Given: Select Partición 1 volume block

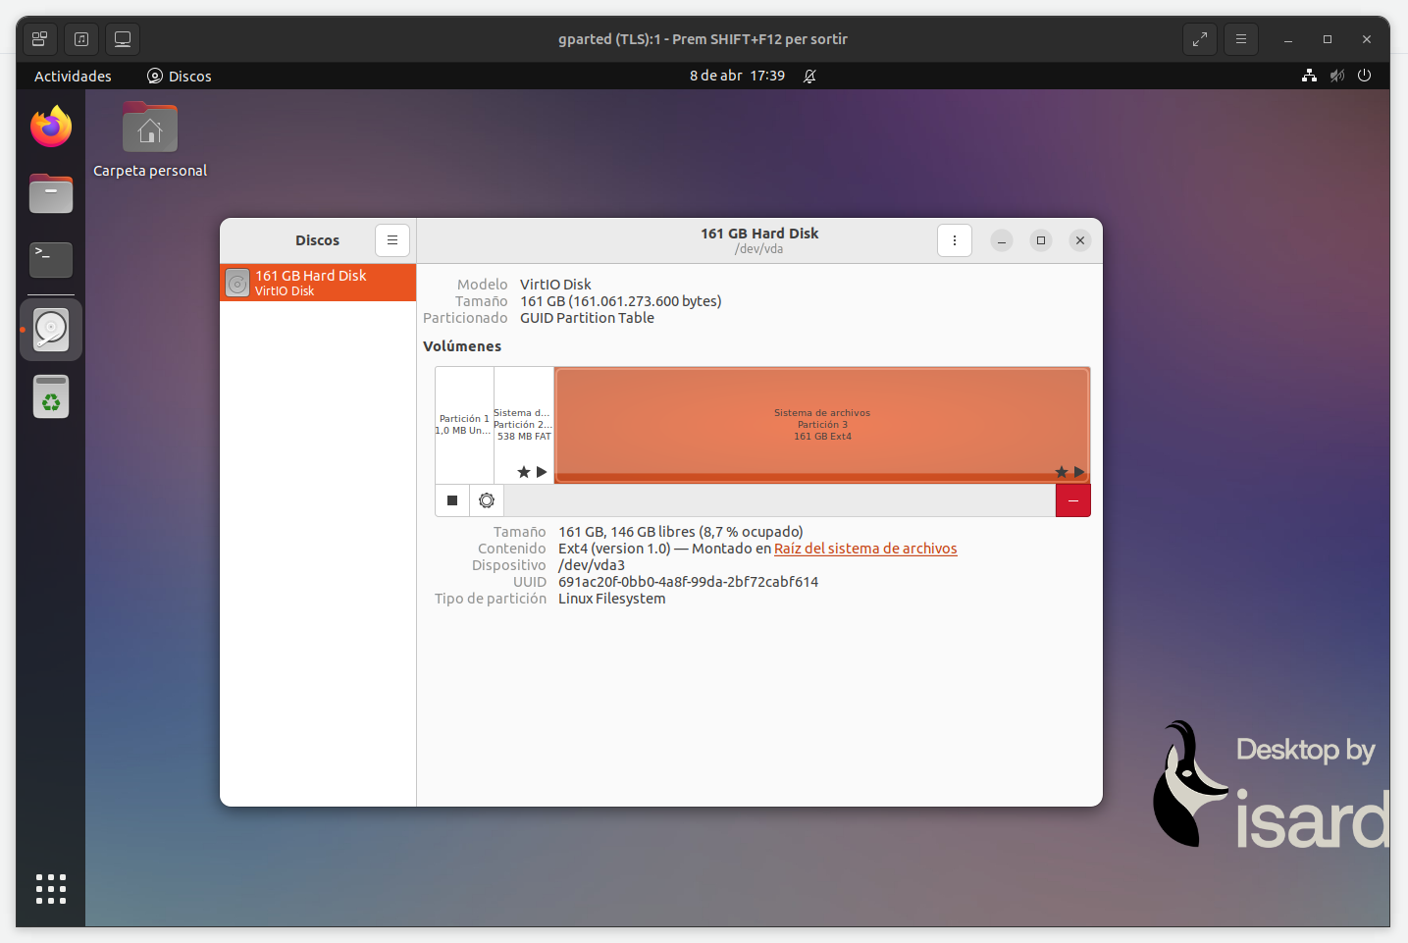Looking at the screenshot, I should click(464, 424).
